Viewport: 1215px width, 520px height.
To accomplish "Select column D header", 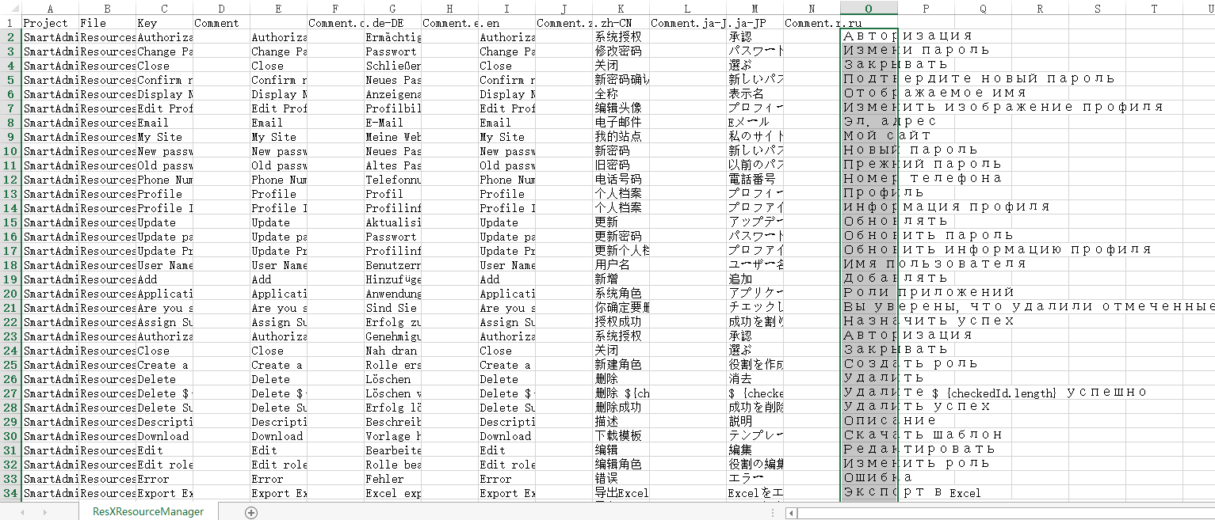I will (x=221, y=9).
